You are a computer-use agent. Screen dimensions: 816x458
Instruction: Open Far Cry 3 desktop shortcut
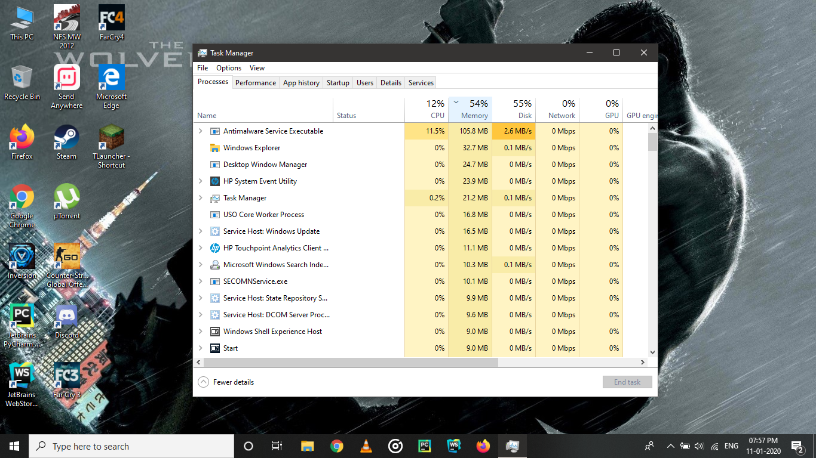[66, 381]
